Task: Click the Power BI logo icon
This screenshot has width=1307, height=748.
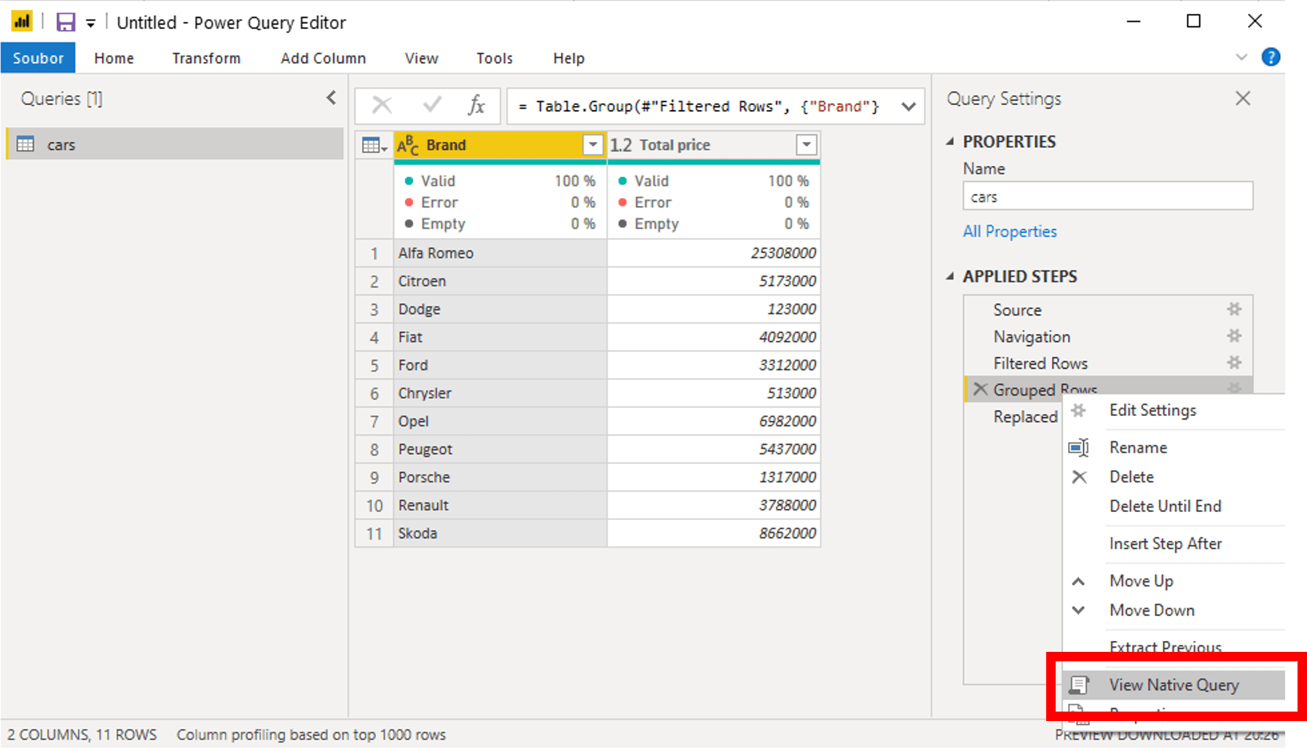Action: (22, 21)
